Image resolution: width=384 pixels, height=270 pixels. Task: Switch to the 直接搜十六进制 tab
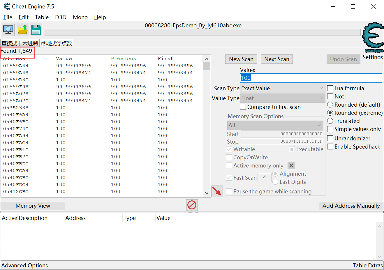(x=20, y=43)
